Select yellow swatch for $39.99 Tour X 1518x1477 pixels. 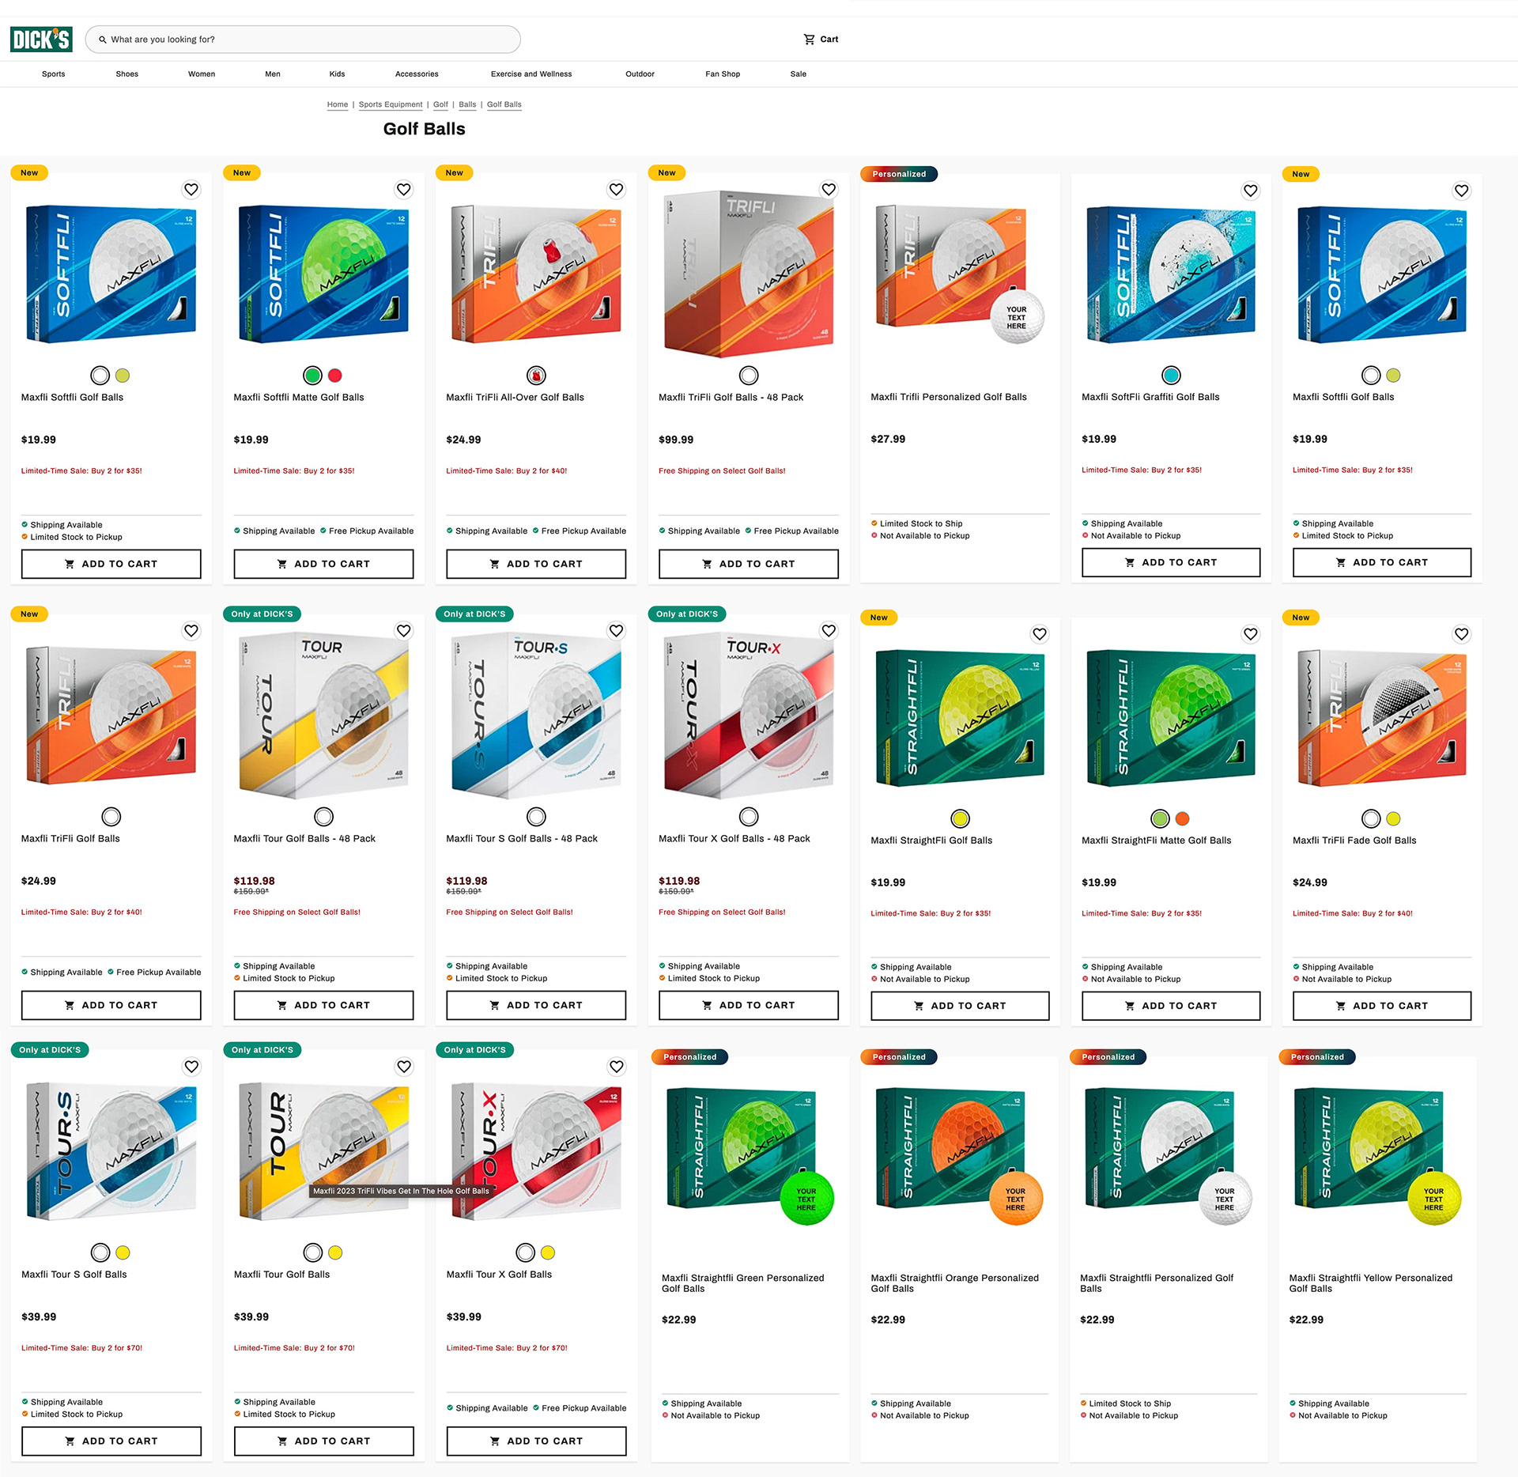pos(548,1252)
